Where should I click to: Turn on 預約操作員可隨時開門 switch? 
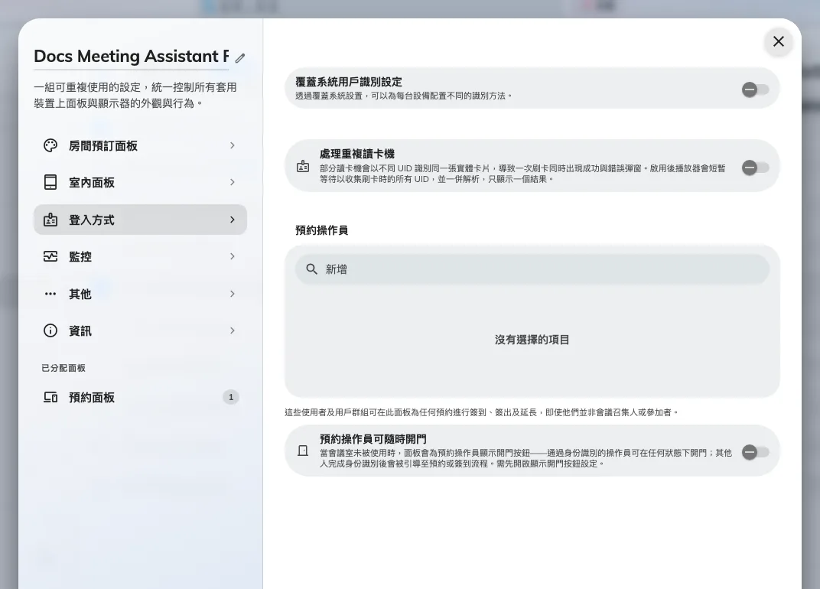pyautogui.click(x=755, y=452)
